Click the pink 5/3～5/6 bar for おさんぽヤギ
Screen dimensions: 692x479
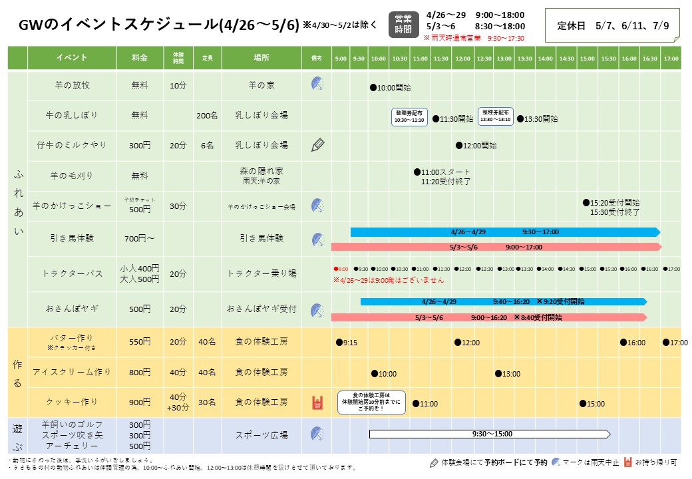tap(488, 318)
